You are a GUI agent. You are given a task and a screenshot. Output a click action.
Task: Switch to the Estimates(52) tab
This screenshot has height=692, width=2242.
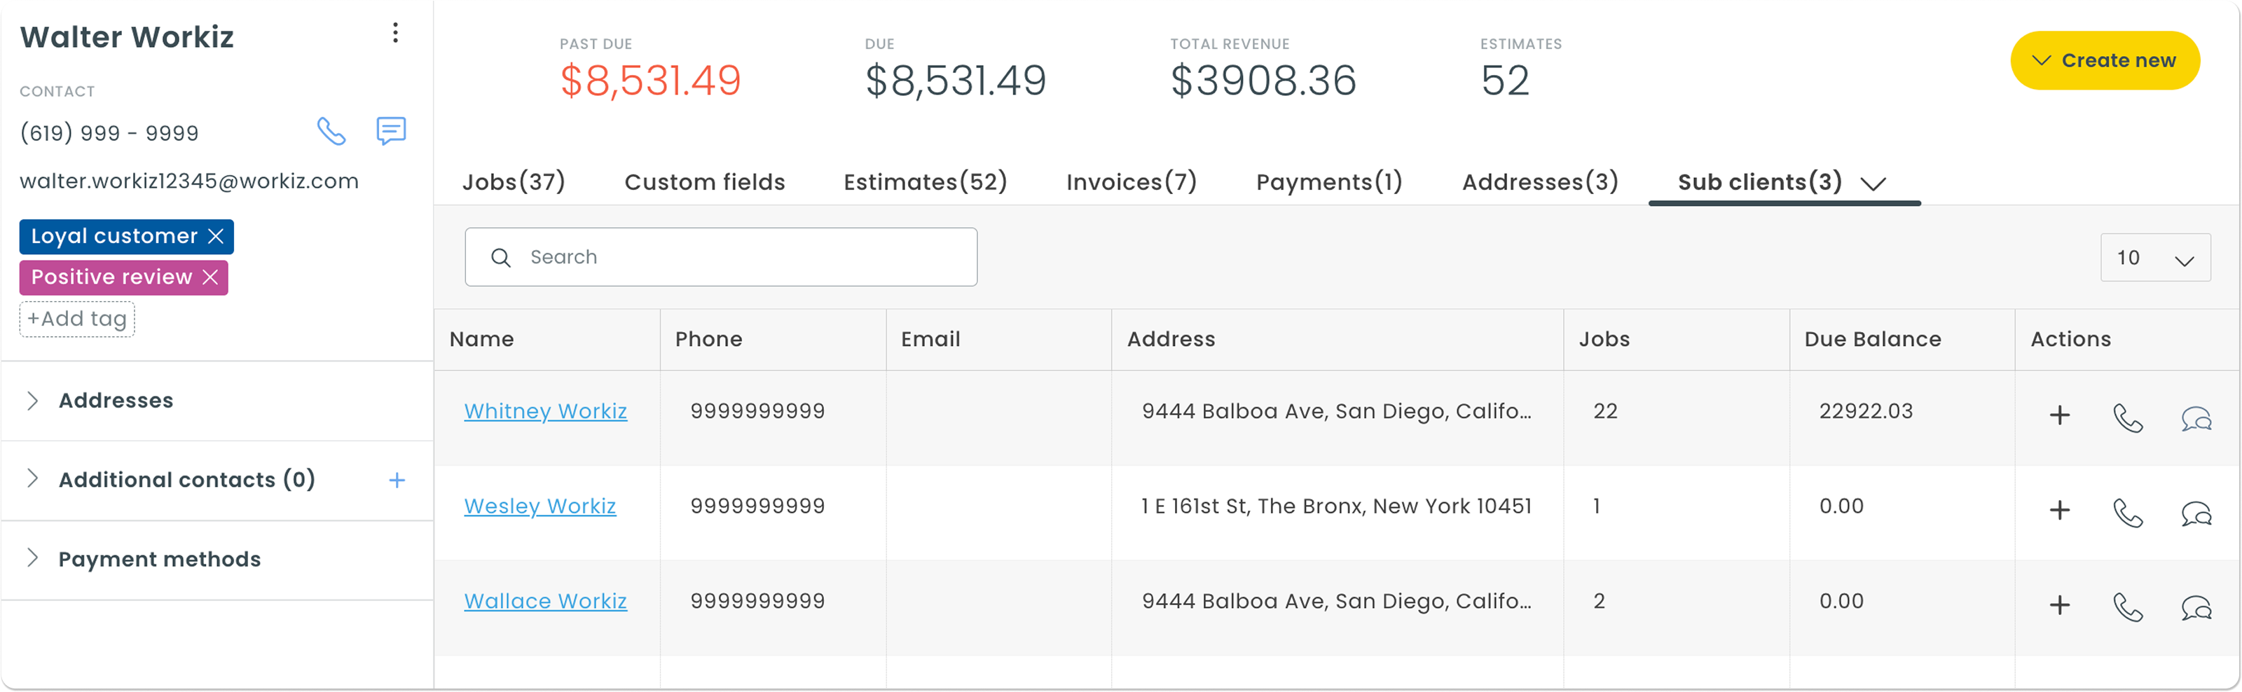(925, 182)
